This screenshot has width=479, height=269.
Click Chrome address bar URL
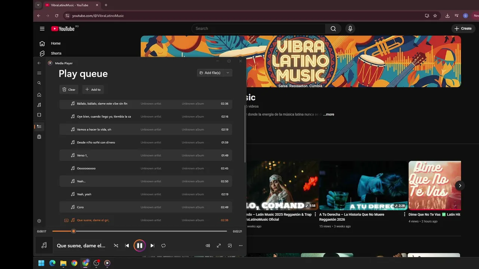coord(98,16)
